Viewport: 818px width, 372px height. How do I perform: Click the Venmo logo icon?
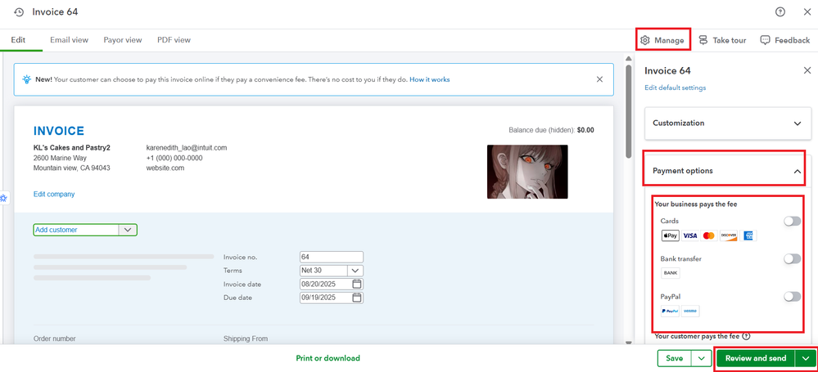click(689, 311)
